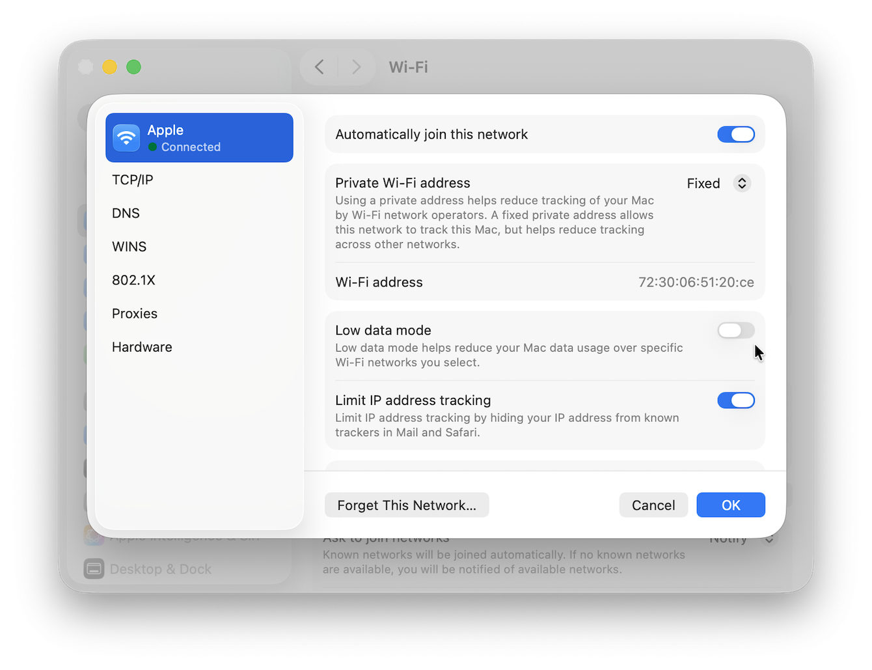Click the forward navigation arrow
Image resolution: width=872 pixels, height=670 pixels.
point(356,66)
